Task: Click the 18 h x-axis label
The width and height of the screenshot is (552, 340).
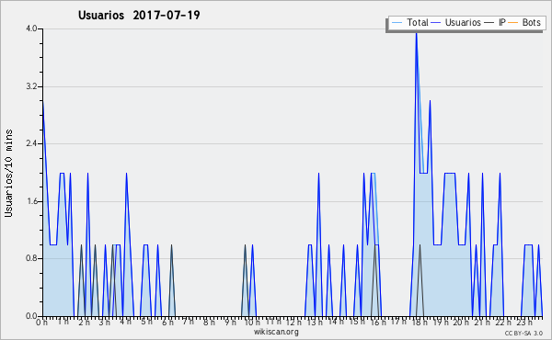Action: 420,323
